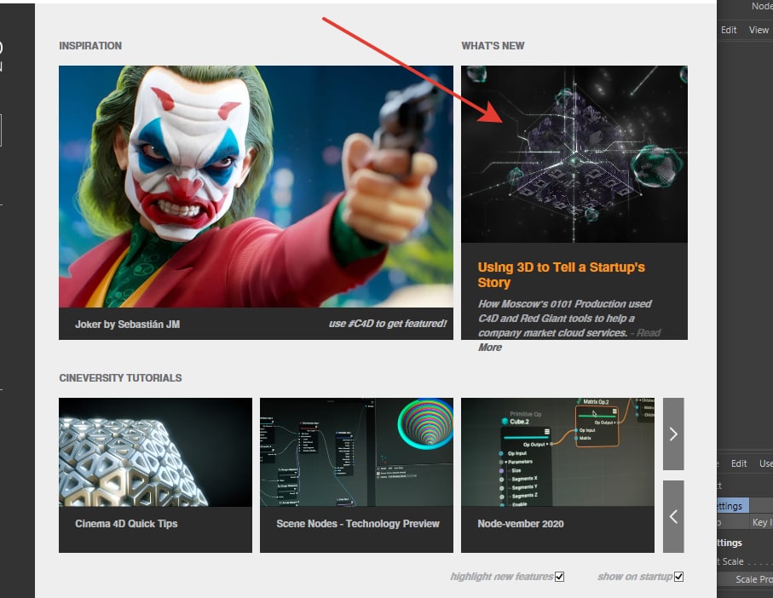
Task: Open the Cinema 4D Quick Tips thumbnail
Action: tap(155, 452)
